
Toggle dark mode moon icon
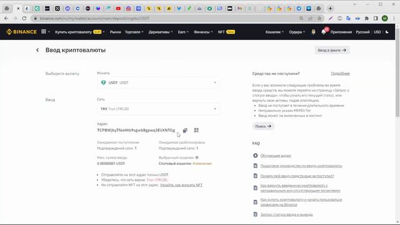(387, 32)
